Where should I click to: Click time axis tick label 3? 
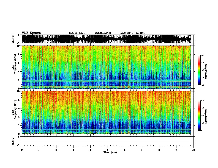coord(73,150)
